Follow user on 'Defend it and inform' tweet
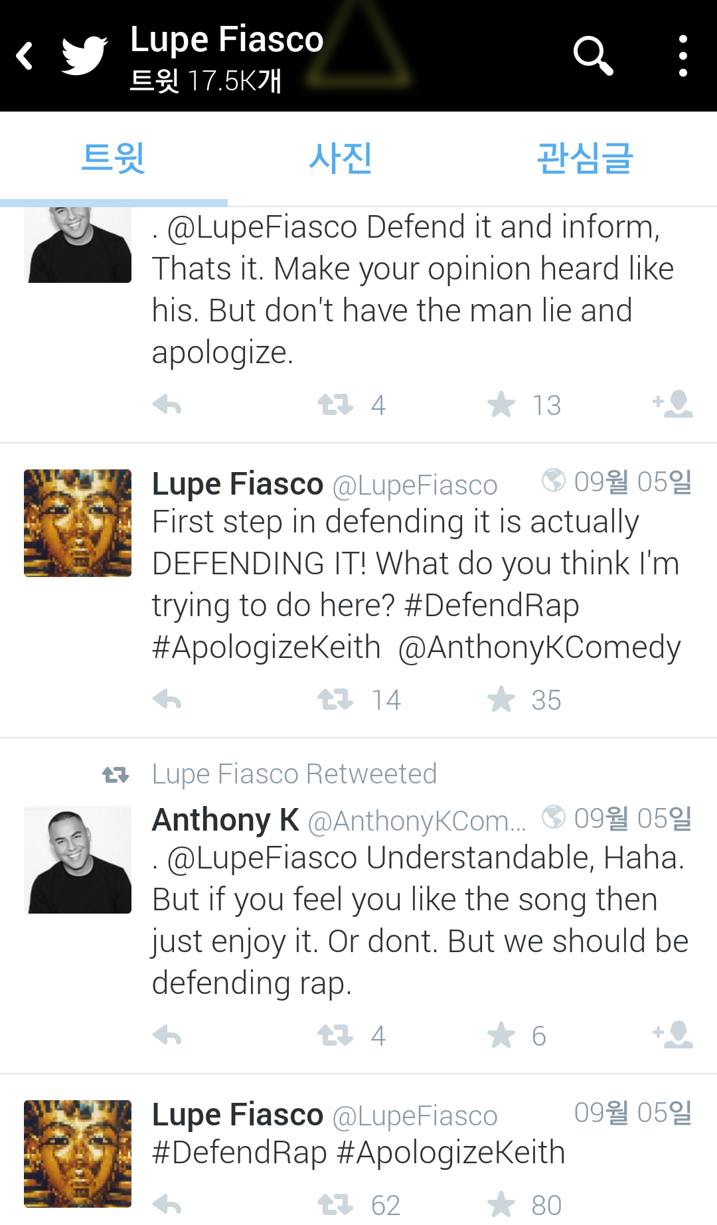The height and width of the screenshot is (1225, 717). click(x=673, y=404)
